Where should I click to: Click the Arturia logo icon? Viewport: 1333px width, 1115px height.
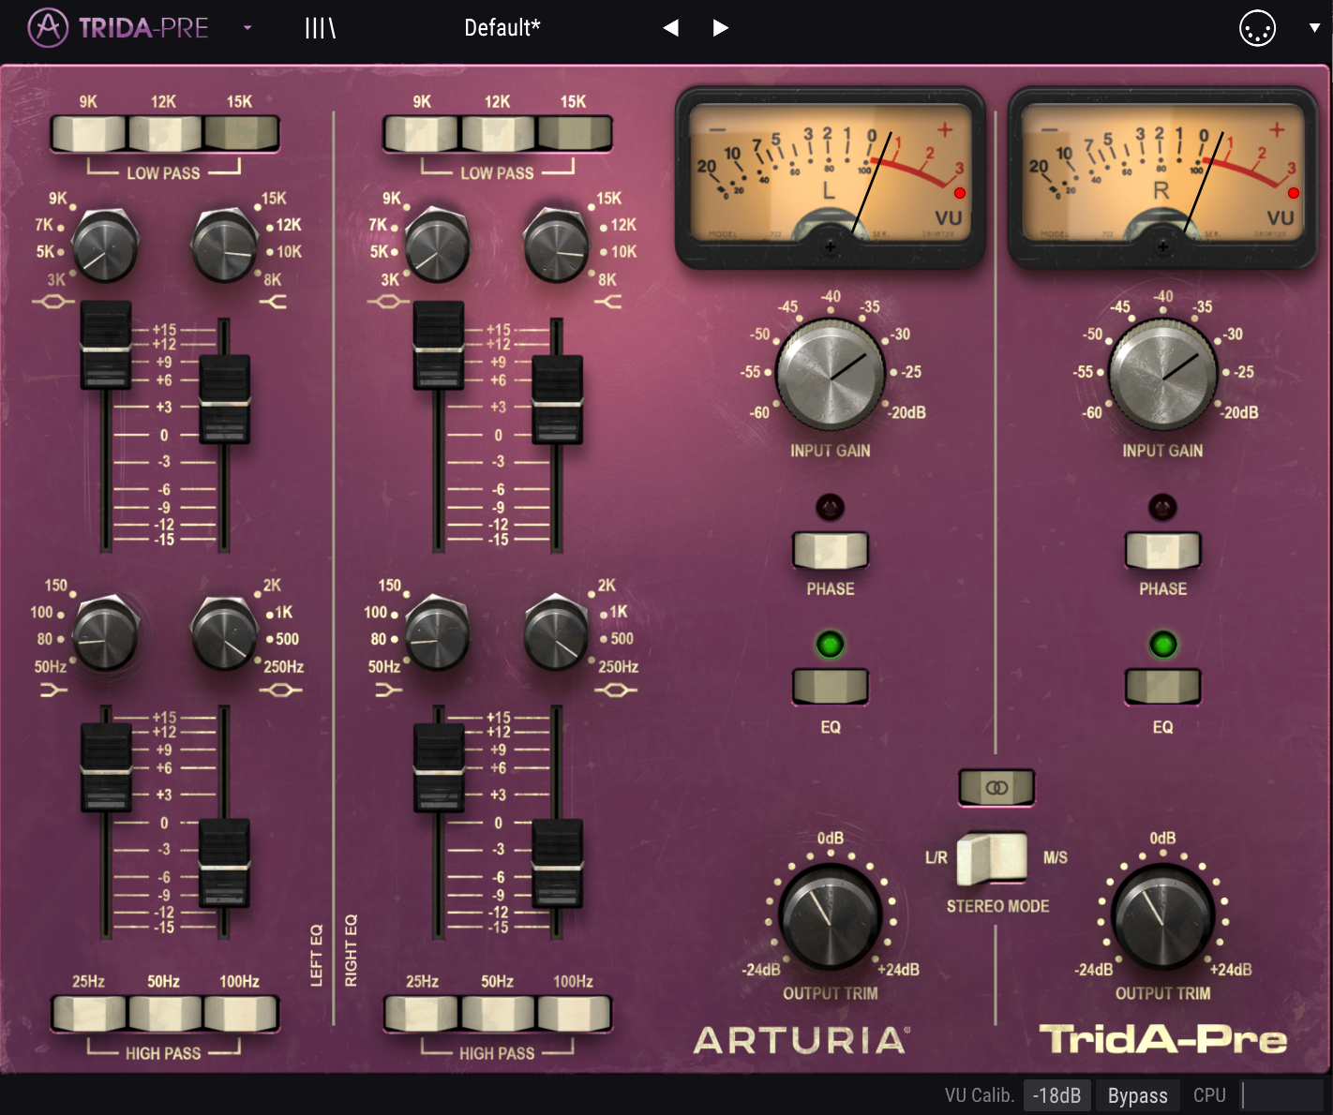pyautogui.click(x=48, y=28)
